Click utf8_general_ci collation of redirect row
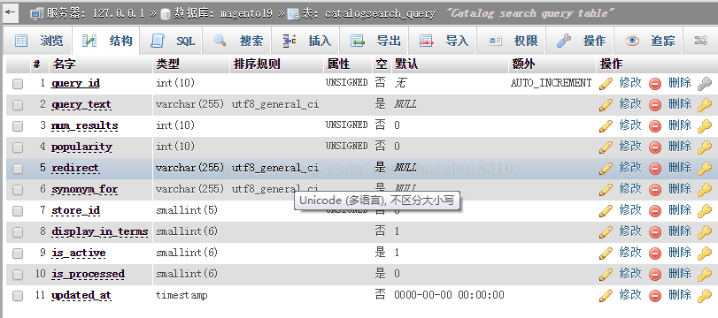This screenshot has height=318, width=718. (275, 168)
